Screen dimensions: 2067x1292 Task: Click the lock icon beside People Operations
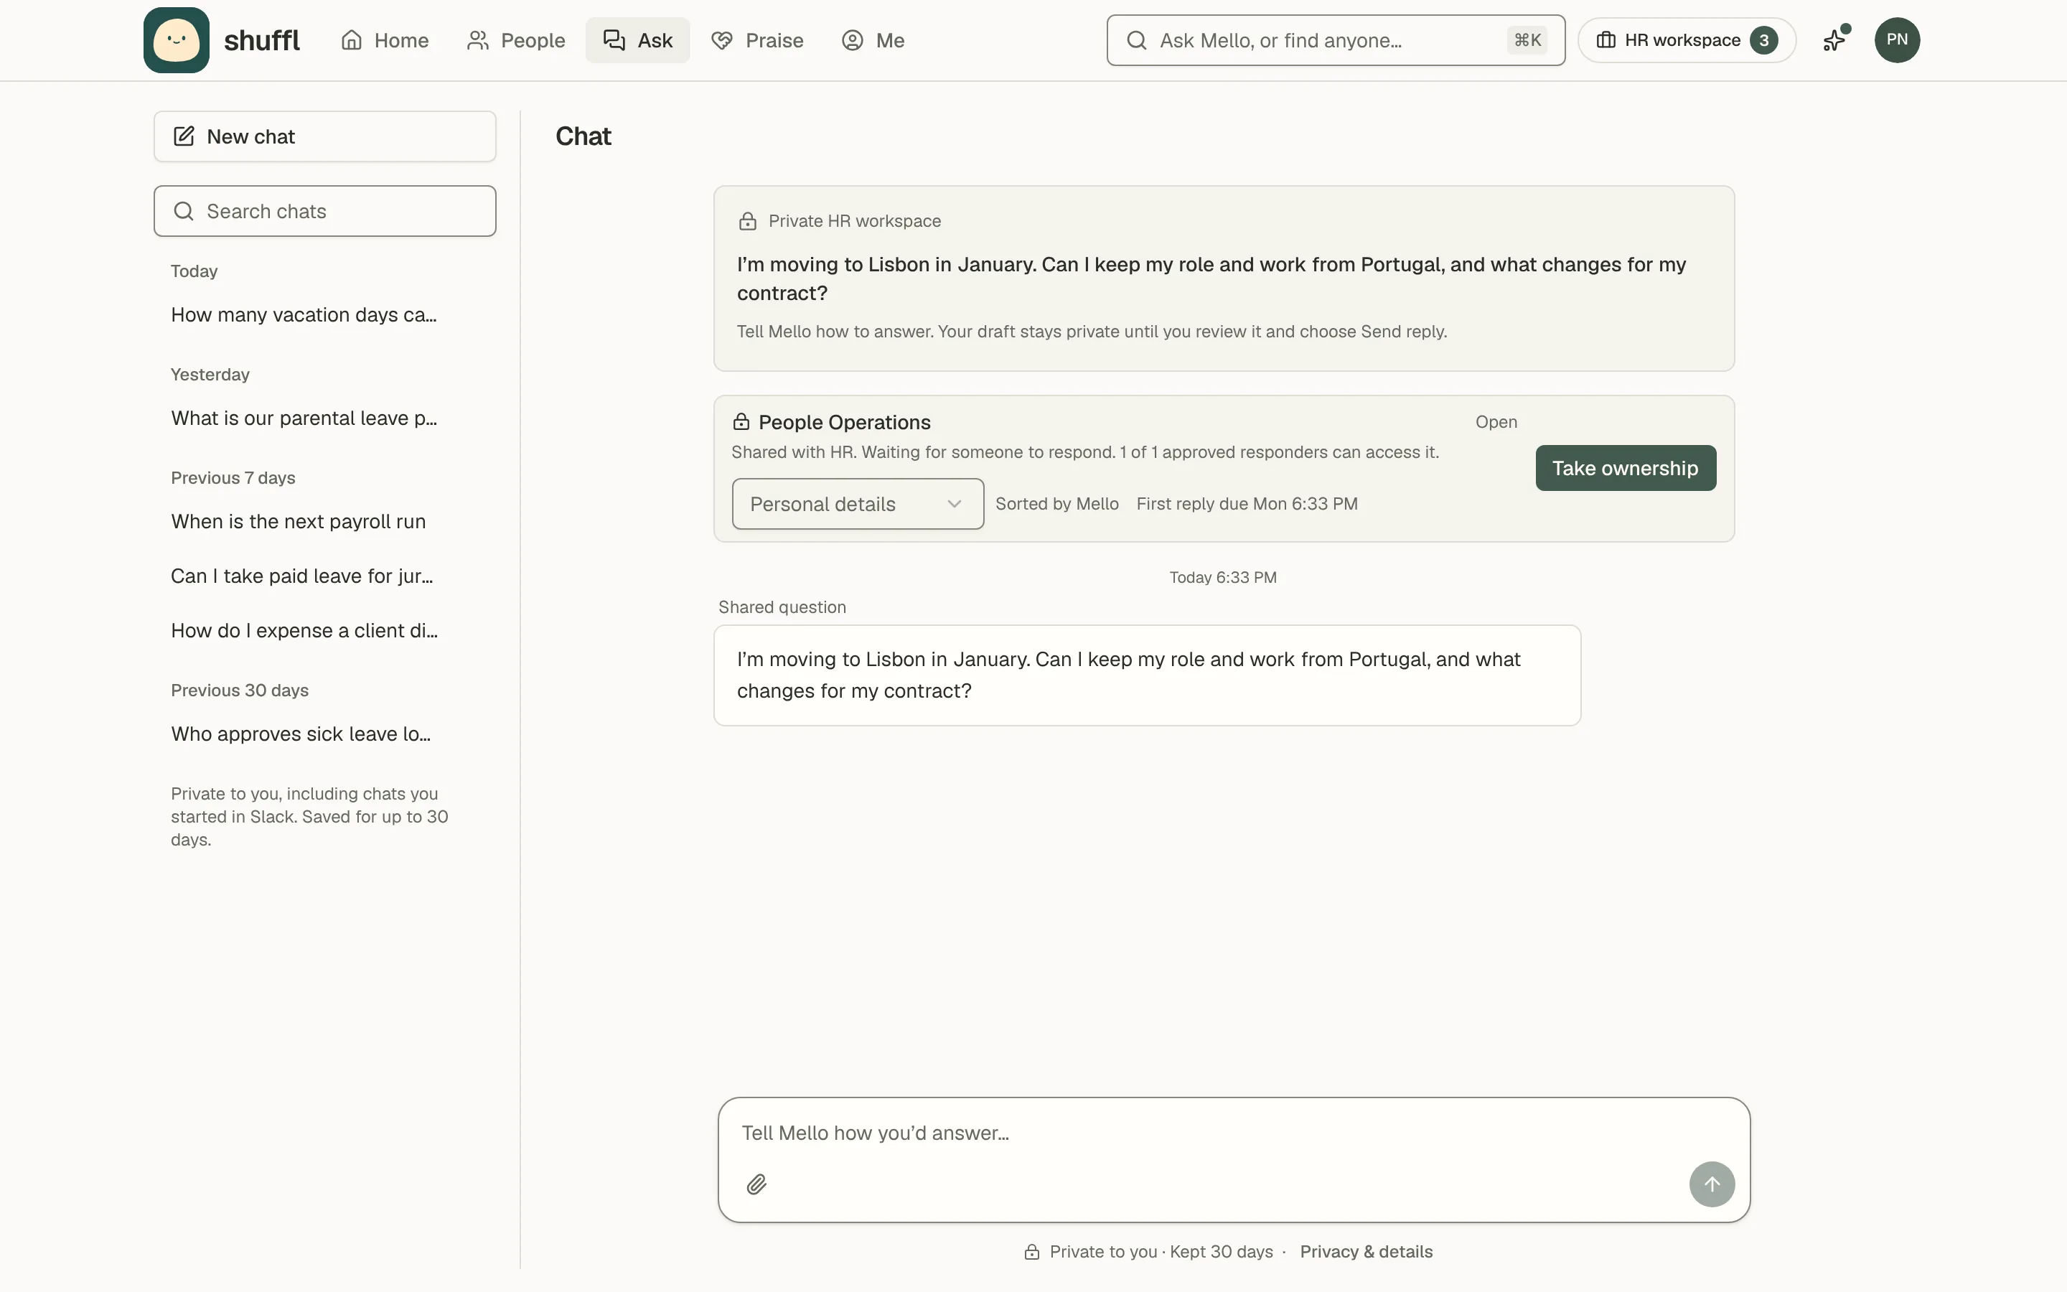[x=741, y=422]
